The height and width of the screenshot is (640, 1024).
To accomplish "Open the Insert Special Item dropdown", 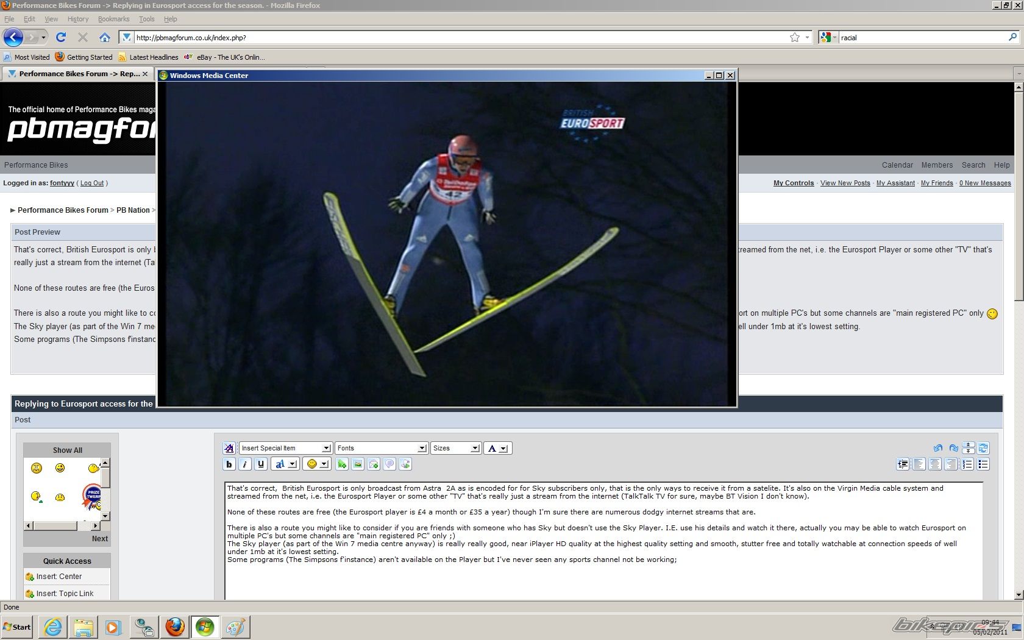I will pyautogui.click(x=285, y=448).
